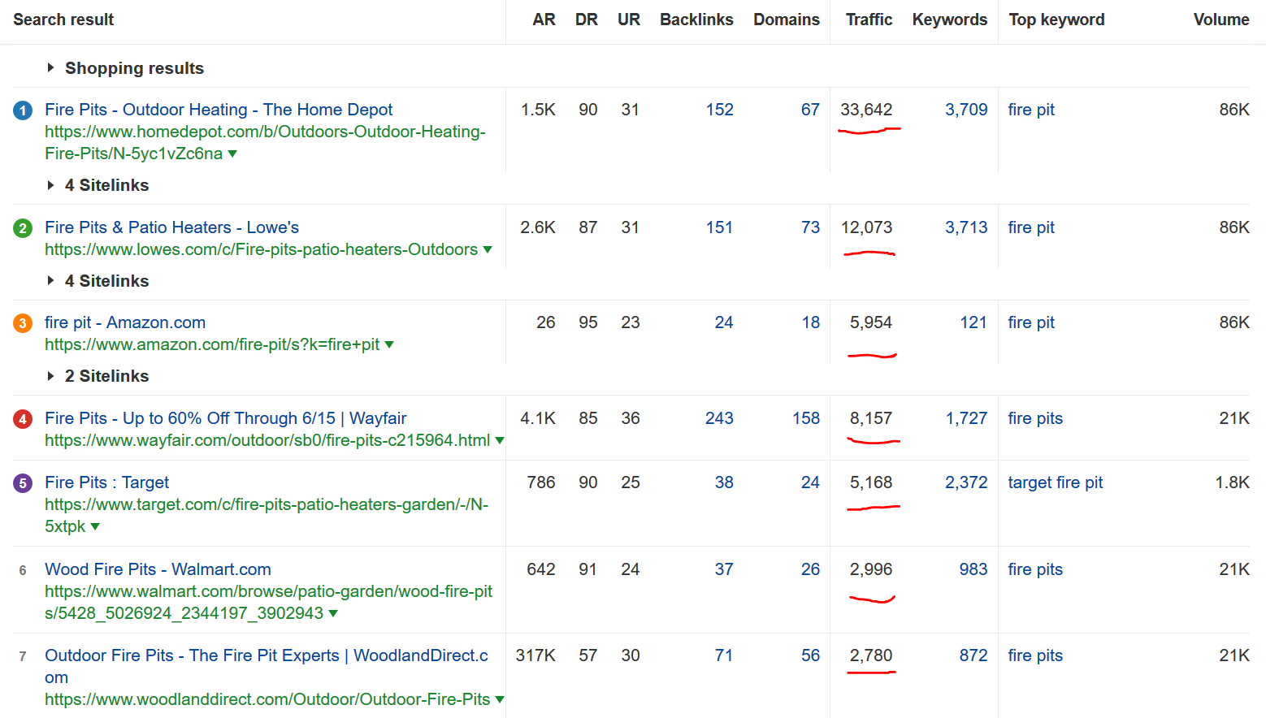This screenshot has height=718, width=1266.
Task: Visit the wayfair.com green URL
Action: click(267, 440)
